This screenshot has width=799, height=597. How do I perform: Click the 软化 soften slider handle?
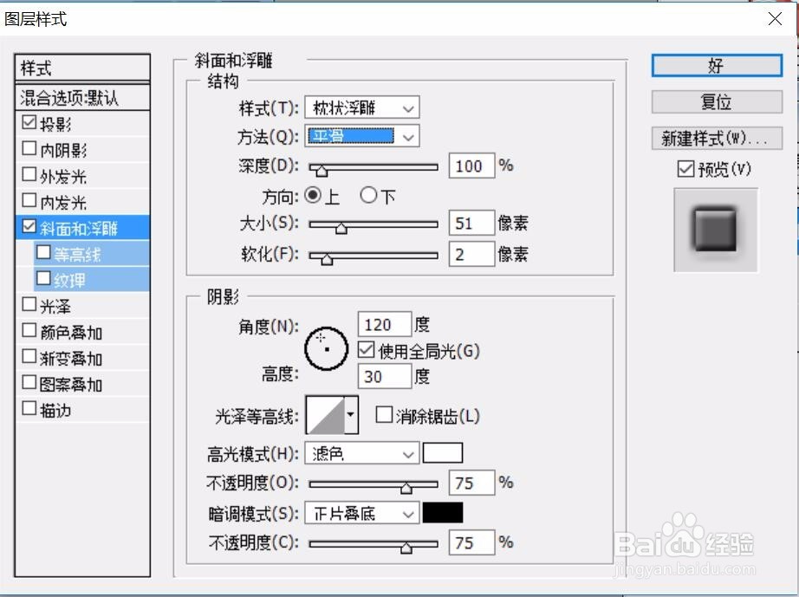click(x=327, y=258)
